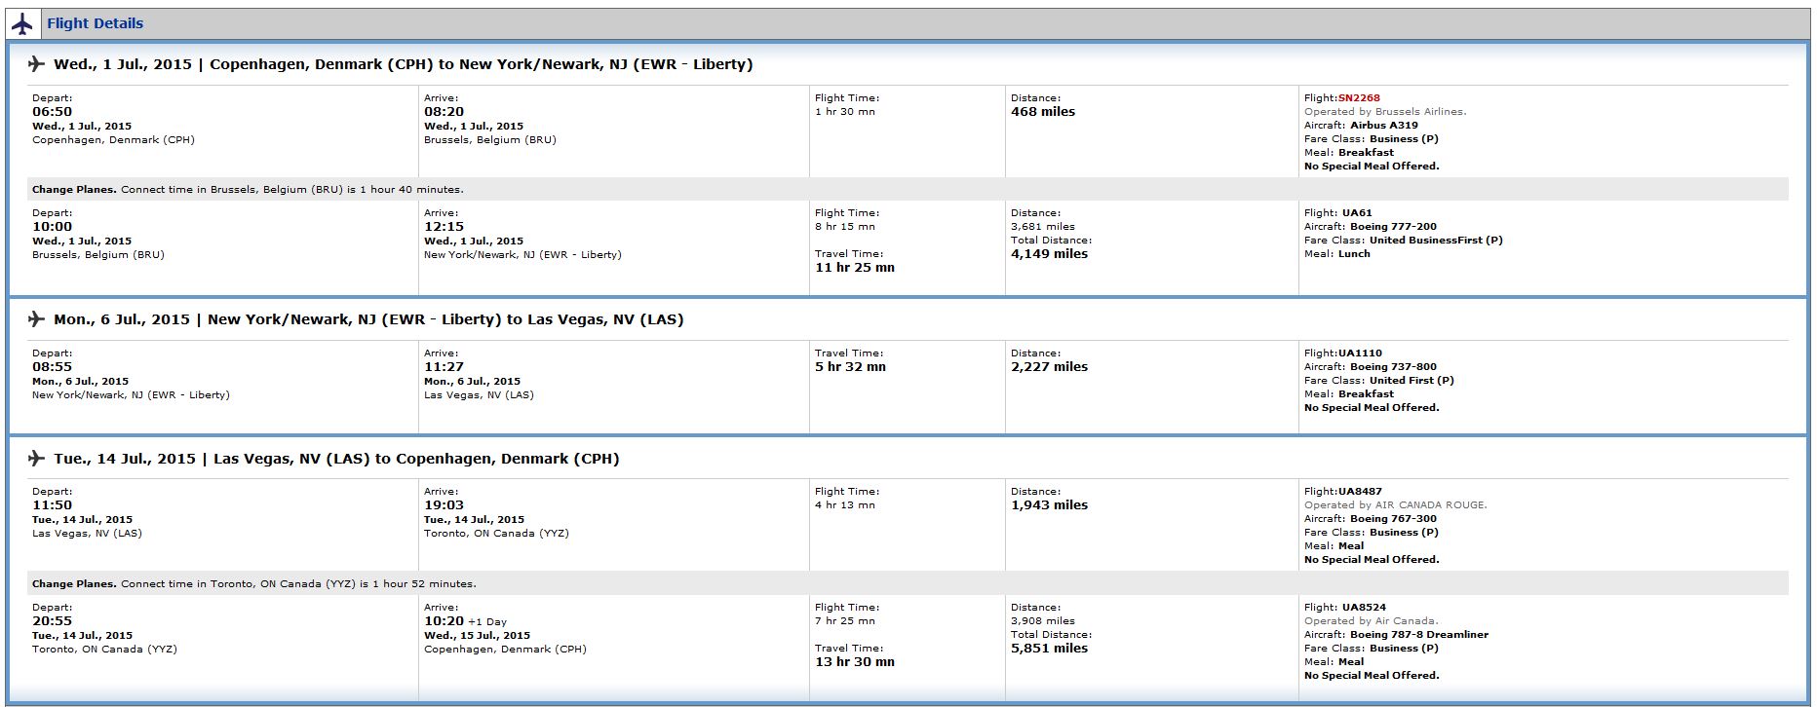Click the 468 miles distance value

(1043, 112)
